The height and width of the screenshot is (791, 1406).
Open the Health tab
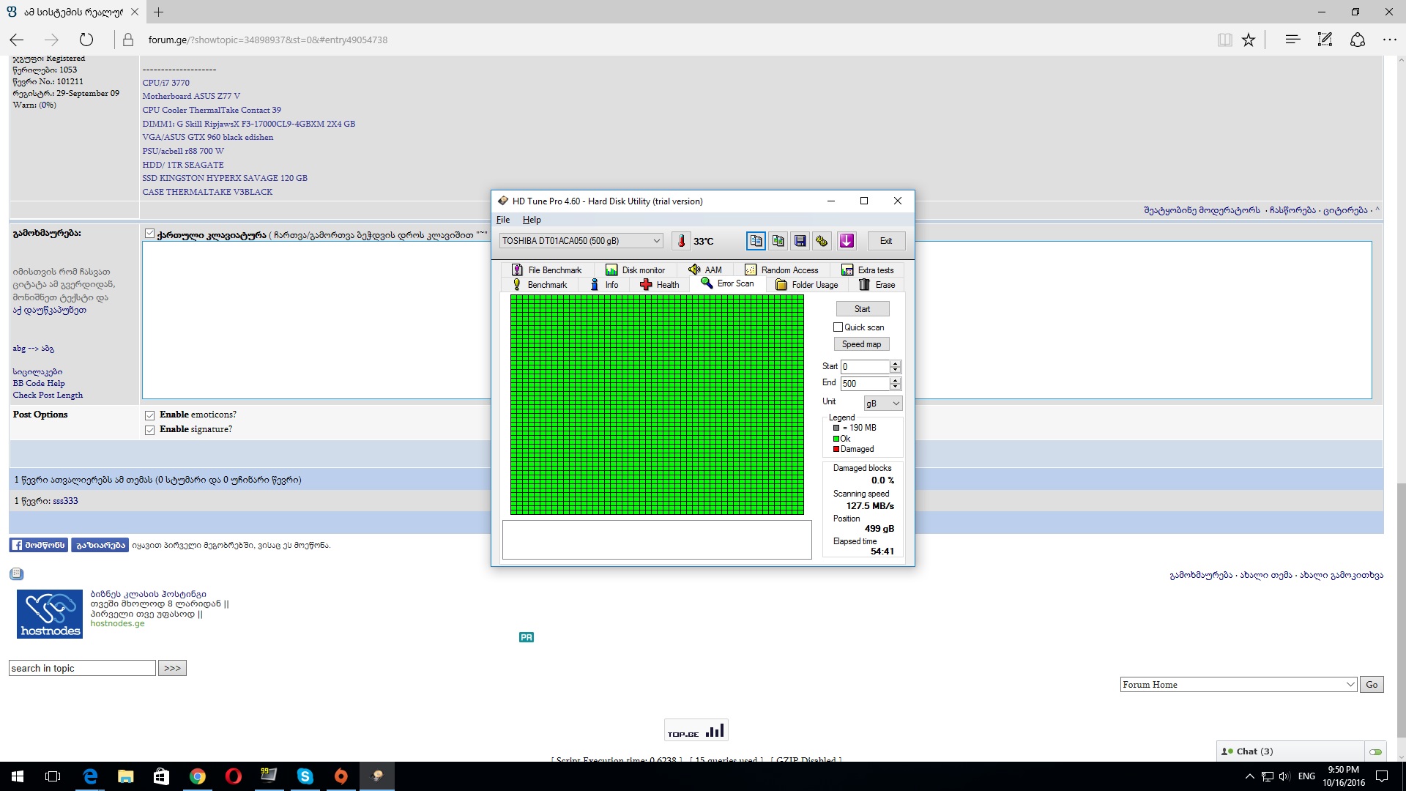point(660,285)
